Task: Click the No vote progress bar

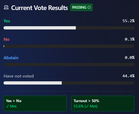Action: point(69,46)
